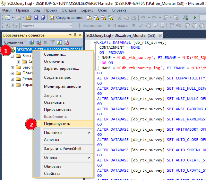Click the Выполнить button
Screen dimensions: 206x180
click(90, 26)
